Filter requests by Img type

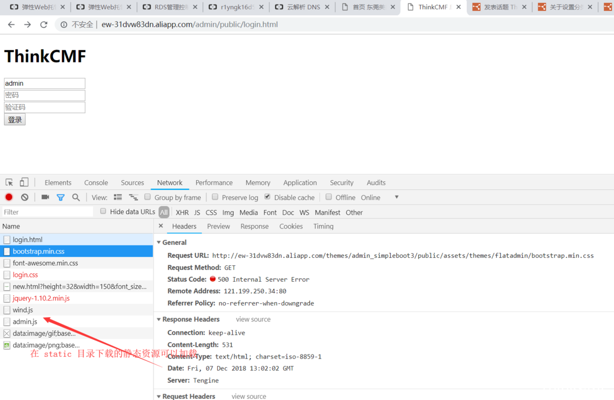pos(228,213)
